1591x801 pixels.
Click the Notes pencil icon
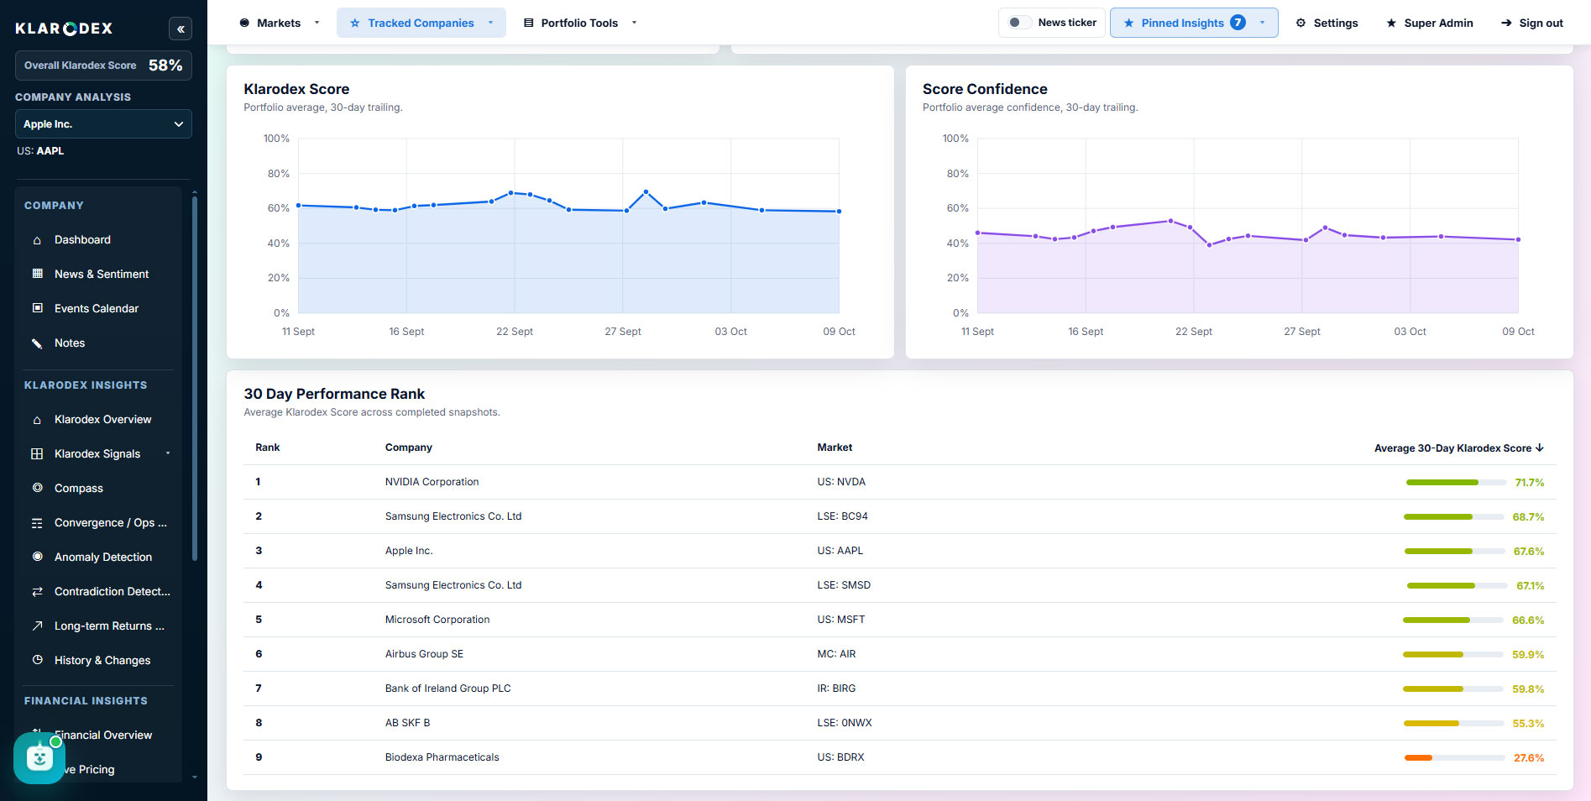[x=37, y=343]
